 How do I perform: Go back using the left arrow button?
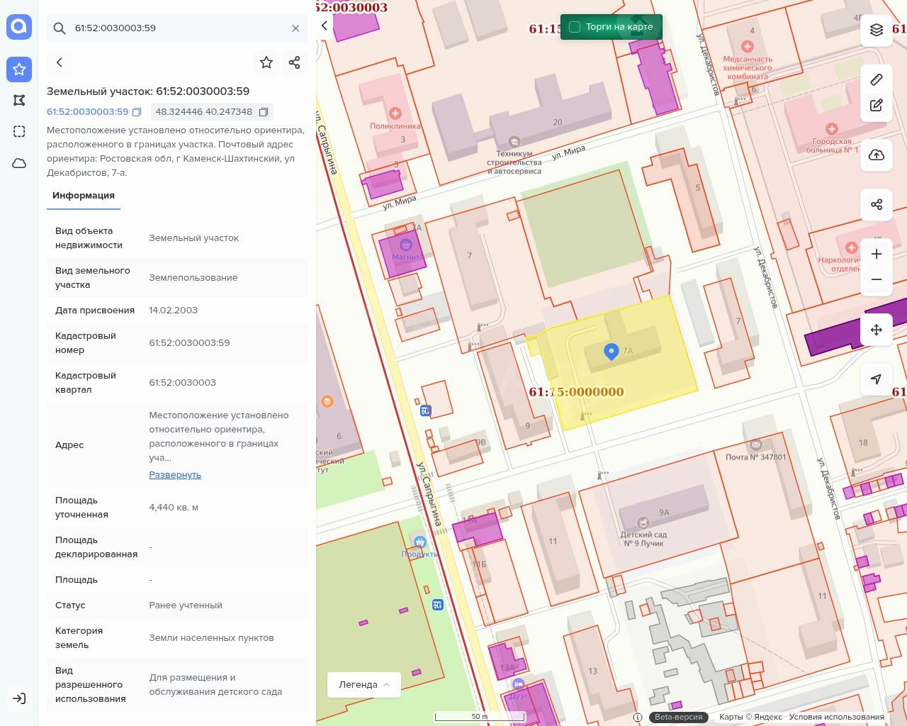(60, 62)
